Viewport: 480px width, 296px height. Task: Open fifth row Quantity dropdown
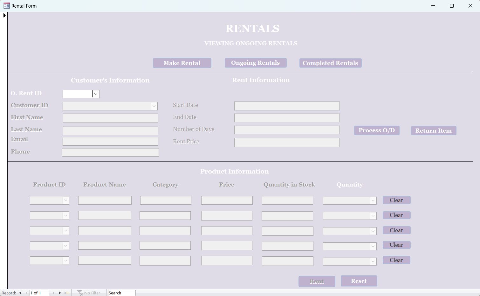point(373,262)
